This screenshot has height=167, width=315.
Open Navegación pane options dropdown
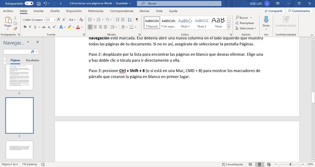(28, 42)
